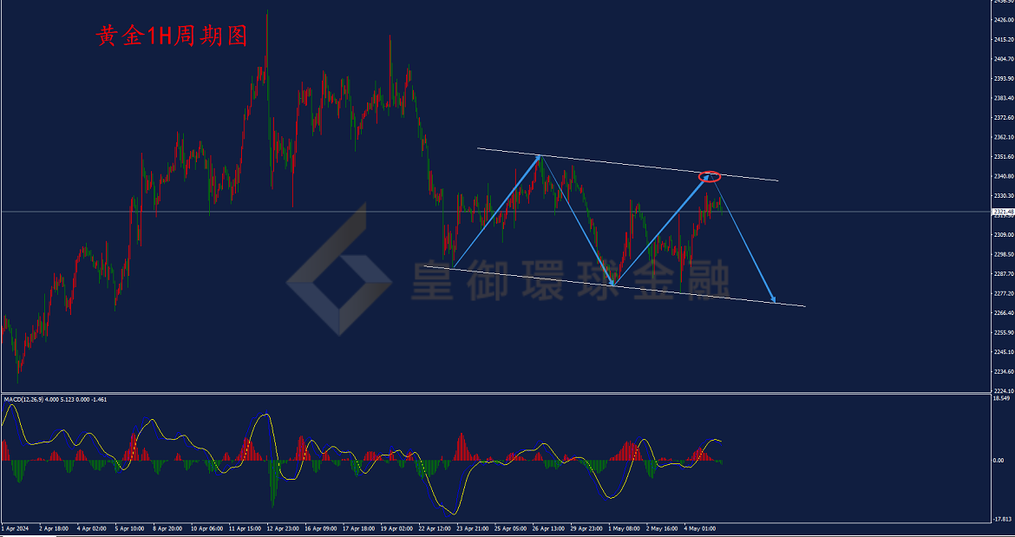1015x537 pixels.
Task: Select the blue arrowhead near price 2277
Action: click(771, 298)
